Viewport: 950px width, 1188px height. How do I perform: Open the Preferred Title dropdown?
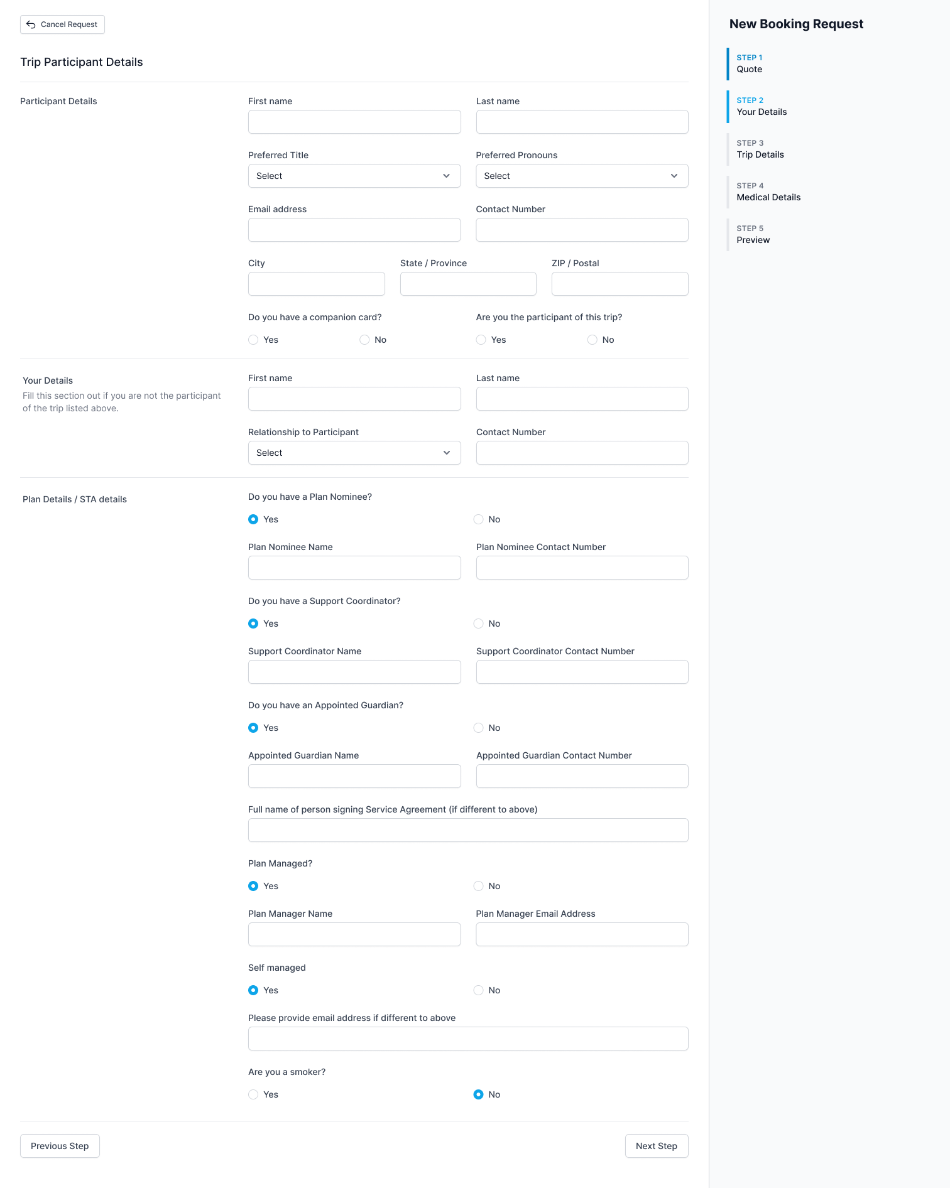[x=354, y=176]
